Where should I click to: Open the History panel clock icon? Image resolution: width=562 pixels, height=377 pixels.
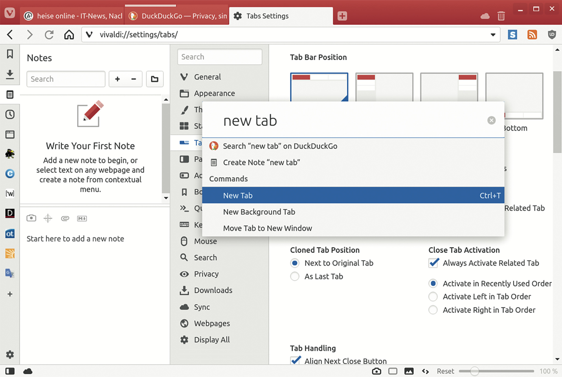(x=10, y=114)
